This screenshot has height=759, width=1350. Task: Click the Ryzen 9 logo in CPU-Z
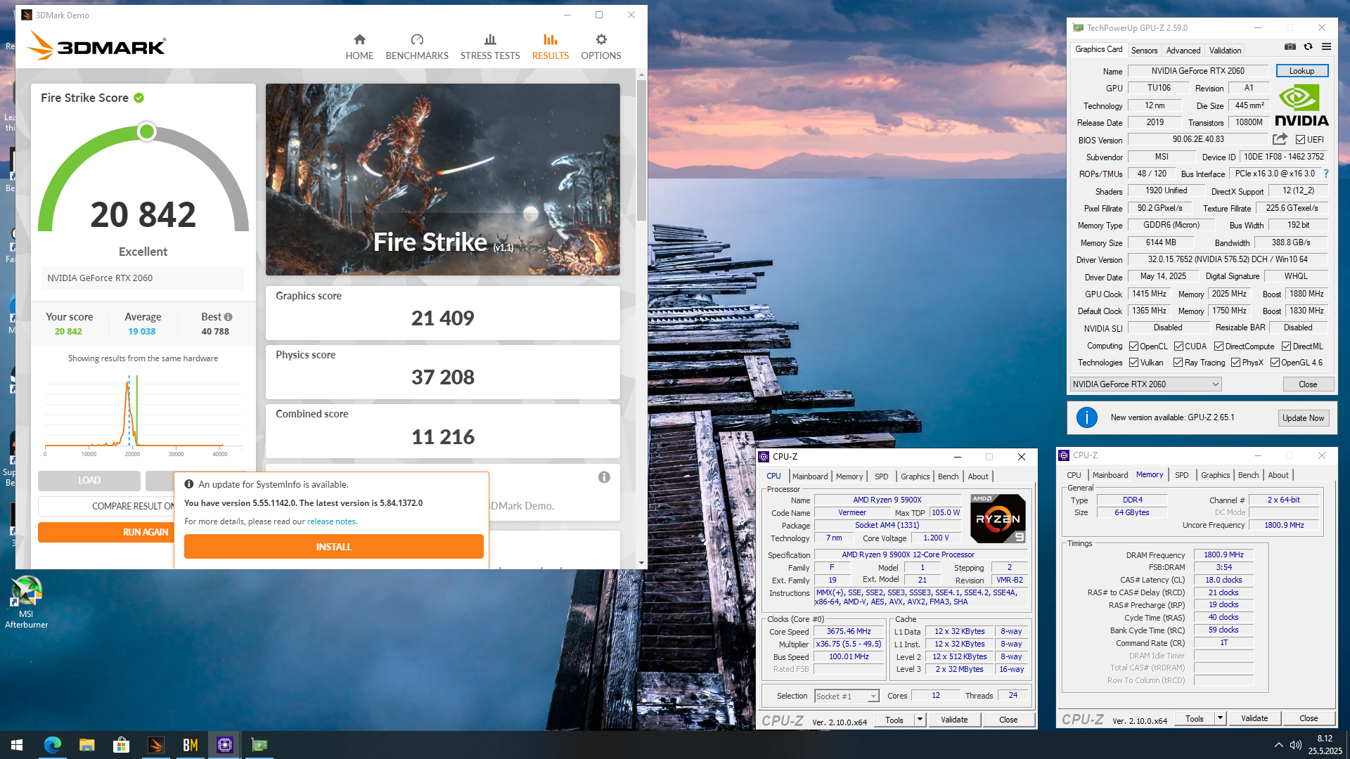(998, 519)
